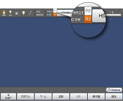This screenshot has height=101, width=123.
Task: Toggle the SHIFT key button
Action: pos(8,97)
